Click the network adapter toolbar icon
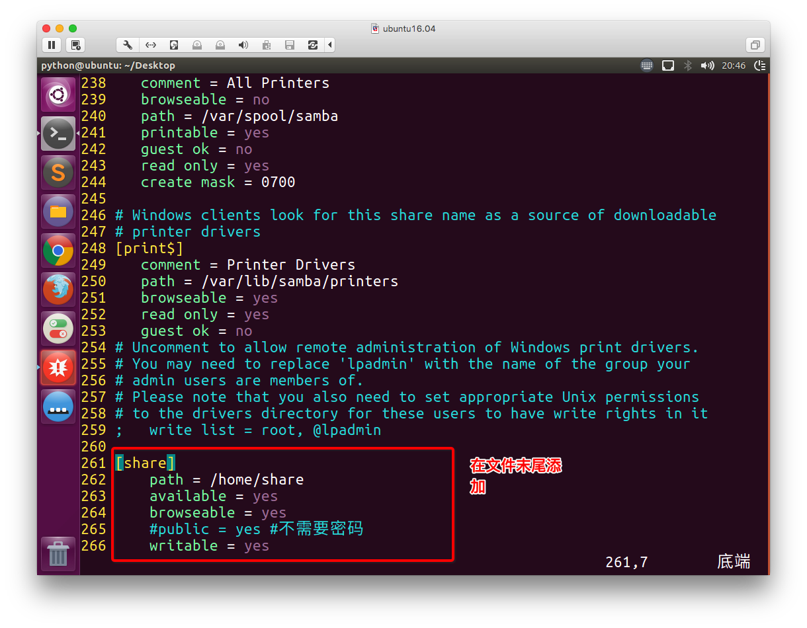This screenshot has height=628, width=807. [151, 45]
